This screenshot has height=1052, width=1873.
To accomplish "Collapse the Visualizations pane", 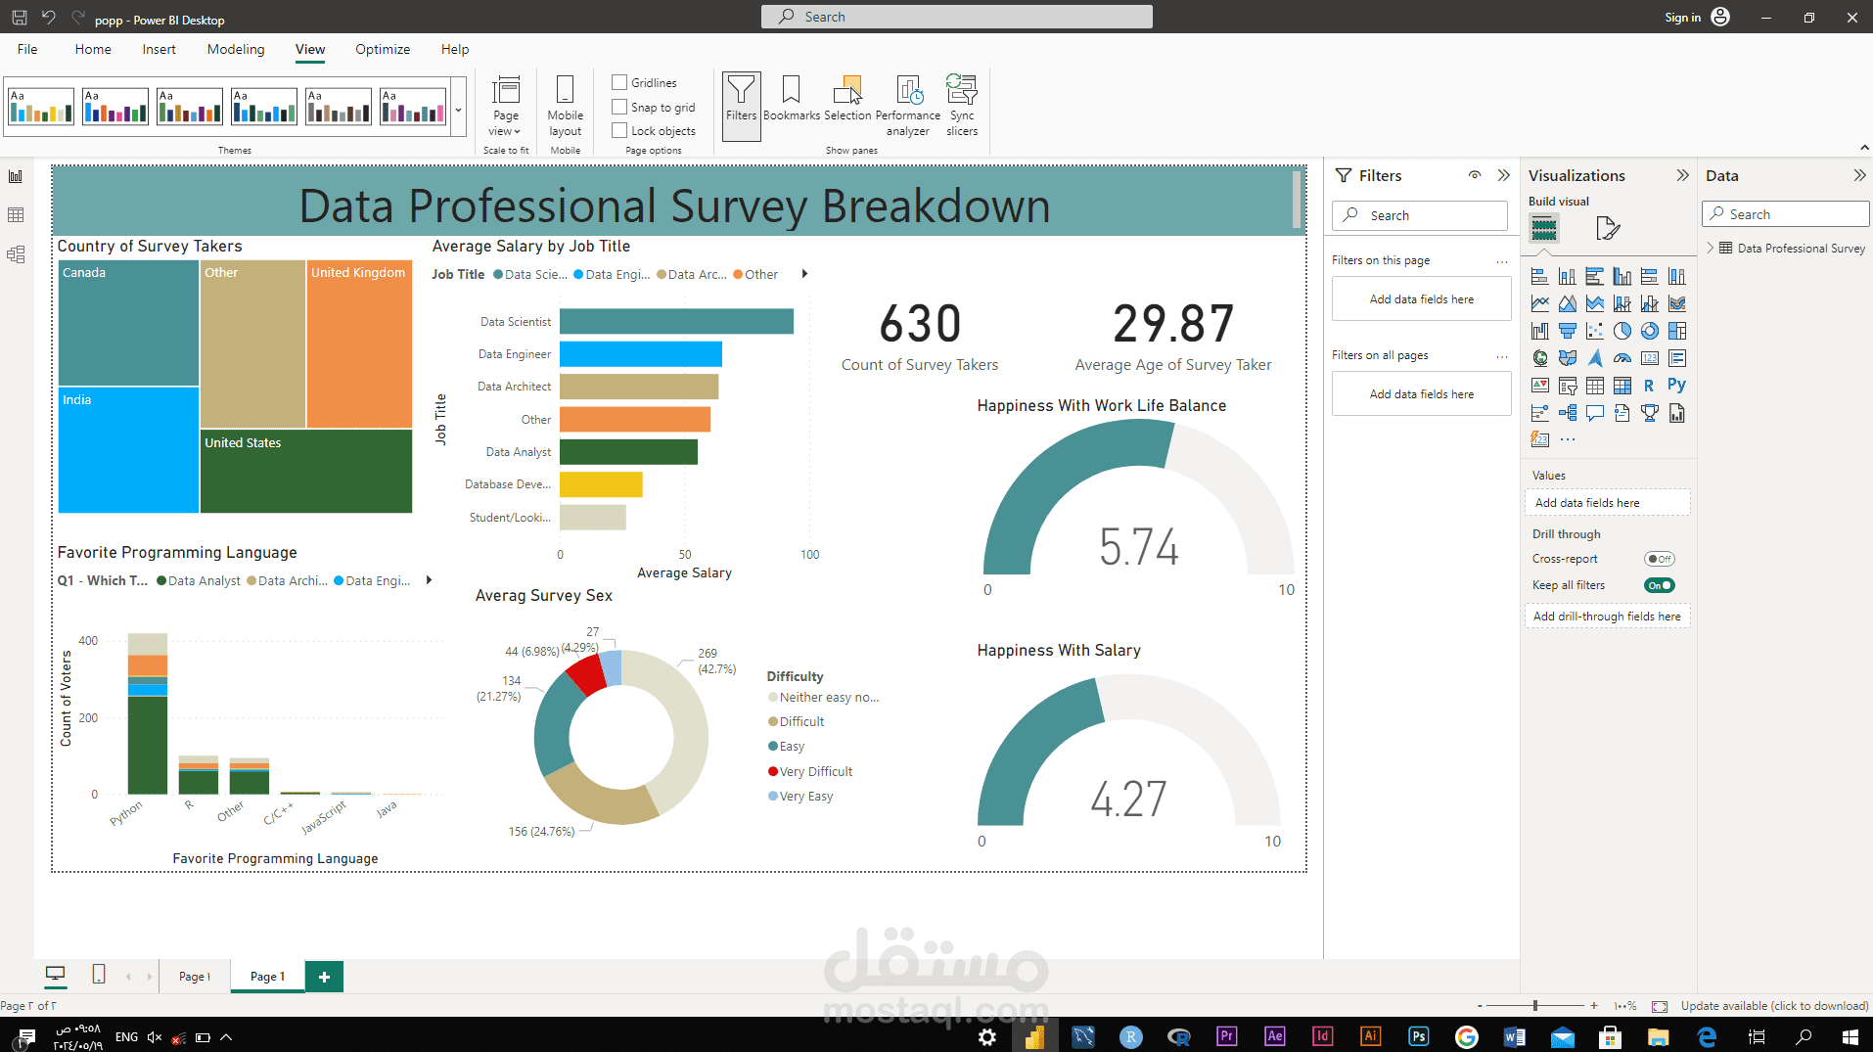I will [x=1682, y=175].
